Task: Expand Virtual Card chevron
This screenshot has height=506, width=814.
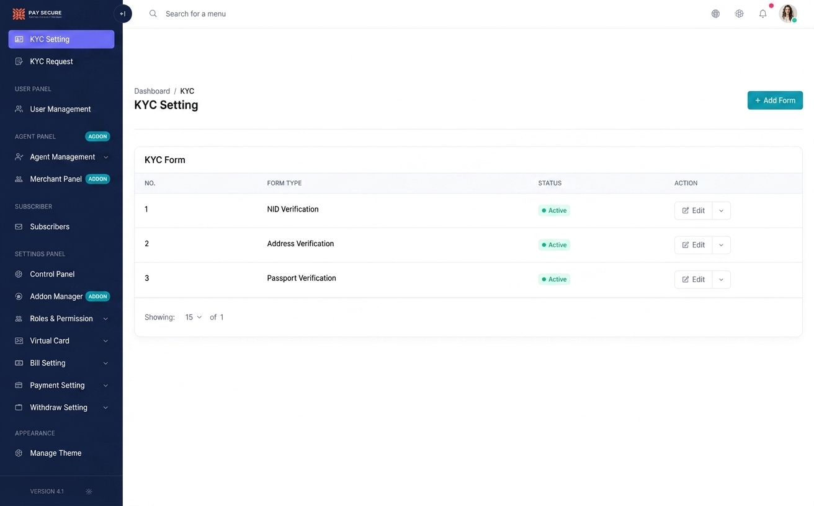Action: [x=105, y=341]
